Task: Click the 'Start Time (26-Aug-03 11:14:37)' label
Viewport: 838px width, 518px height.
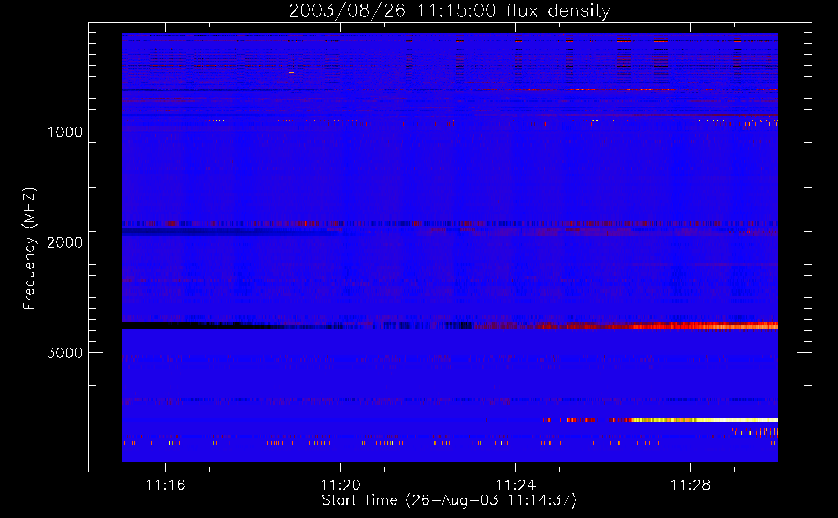Action: pyautogui.click(x=449, y=500)
